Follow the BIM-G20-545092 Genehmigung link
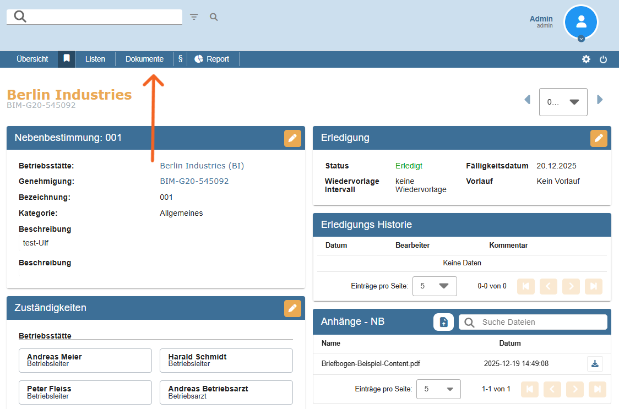Screen dimensions: 619x409 (194, 181)
